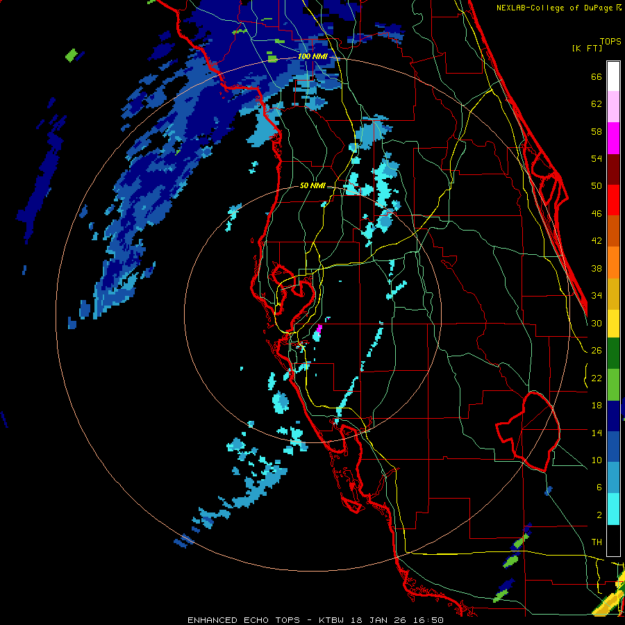The image size is (625, 625).
Task: Click the 46 legend value
Action: point(597,214)
